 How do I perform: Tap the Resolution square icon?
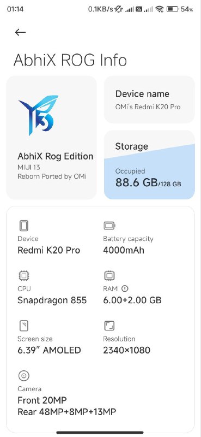coord(109,326)
